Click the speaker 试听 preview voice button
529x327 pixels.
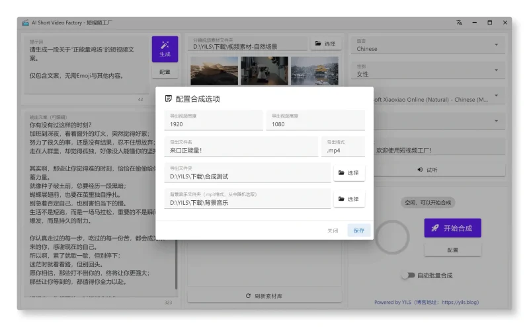point(427,170)
